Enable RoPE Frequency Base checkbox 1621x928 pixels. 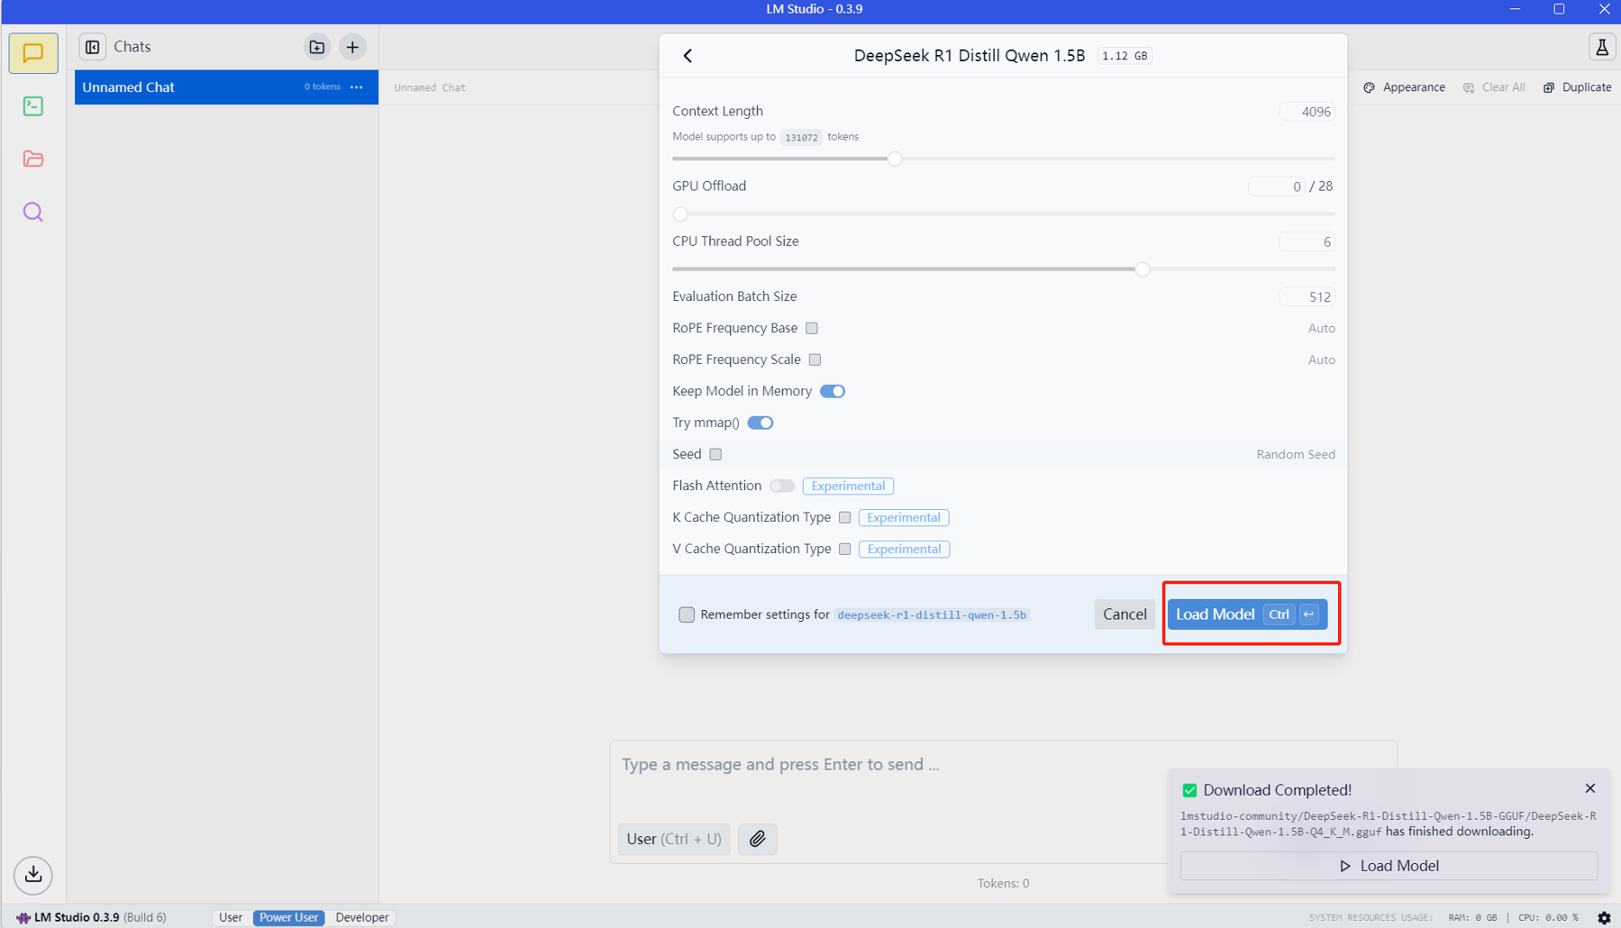point(812,328)
